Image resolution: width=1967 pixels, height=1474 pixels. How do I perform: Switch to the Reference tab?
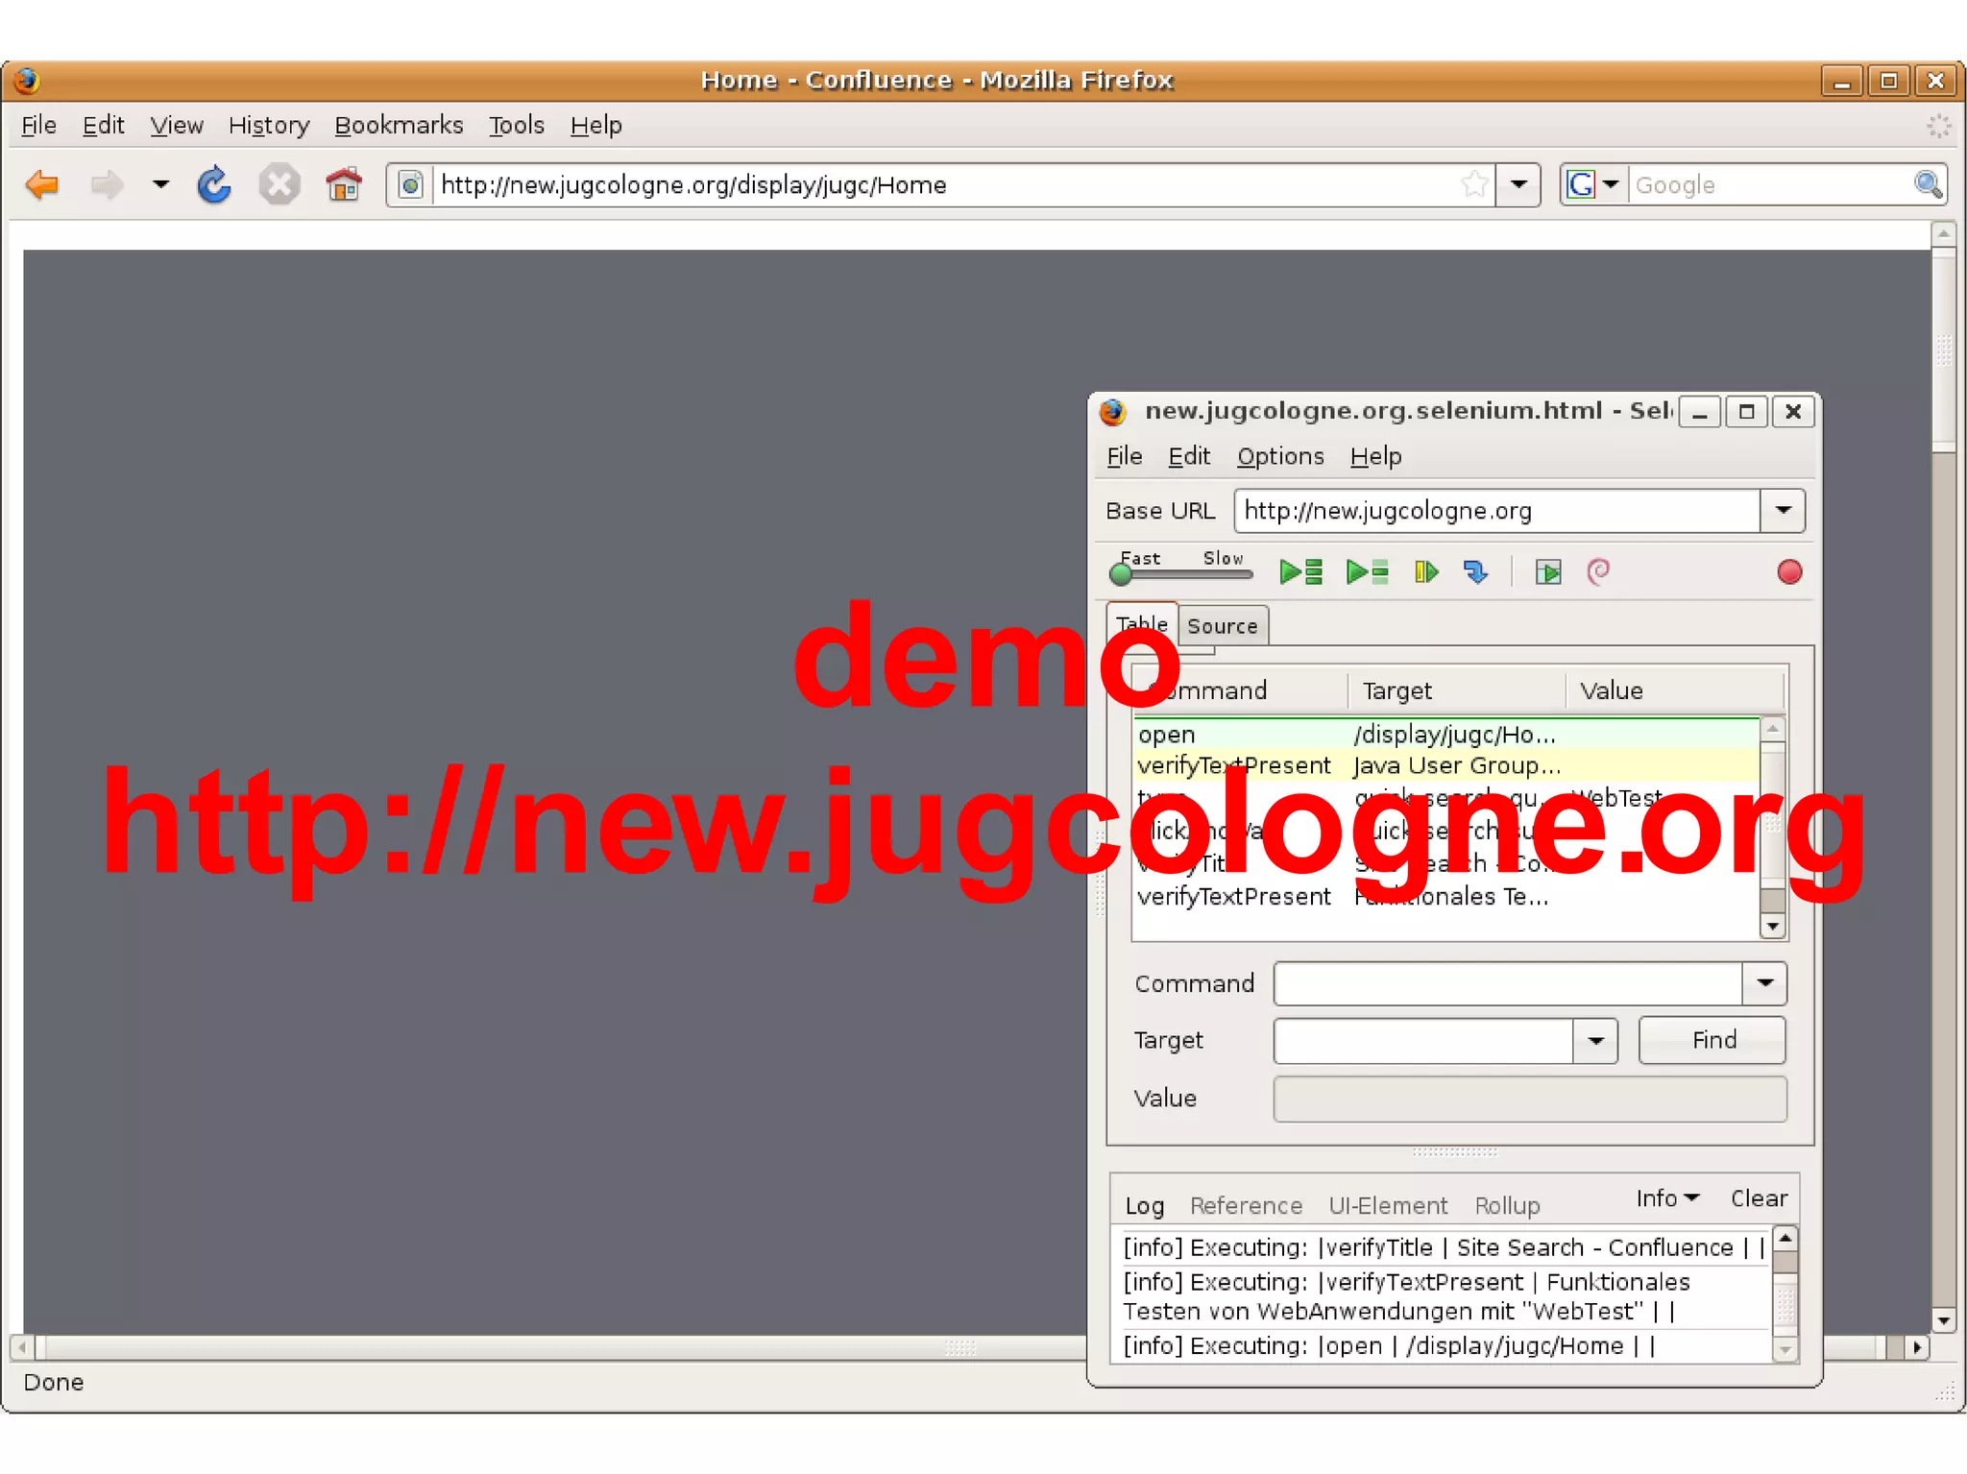pyautogui.click(x=1246, y=1206)
